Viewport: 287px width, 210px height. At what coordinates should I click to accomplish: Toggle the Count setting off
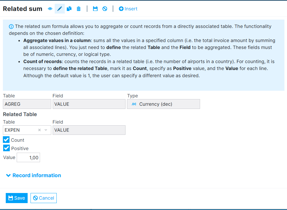6,139
